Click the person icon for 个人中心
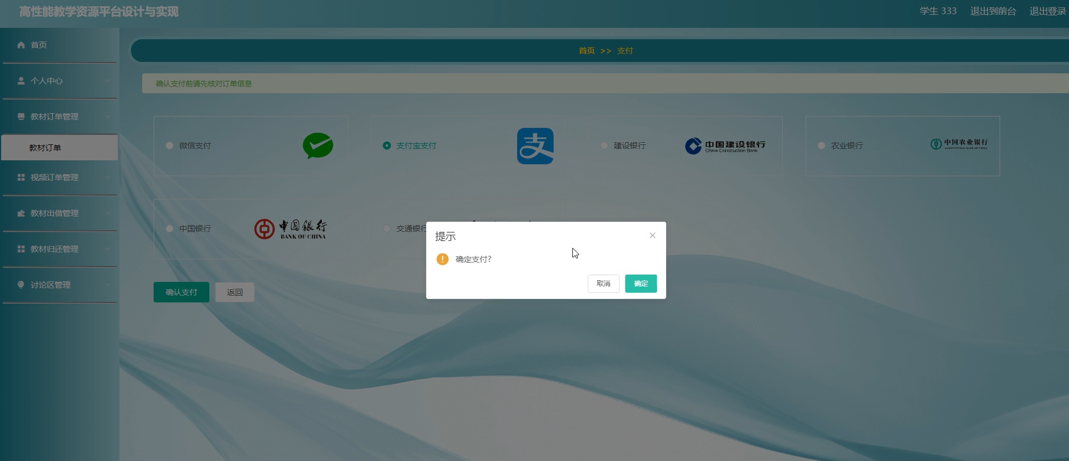 21,81
